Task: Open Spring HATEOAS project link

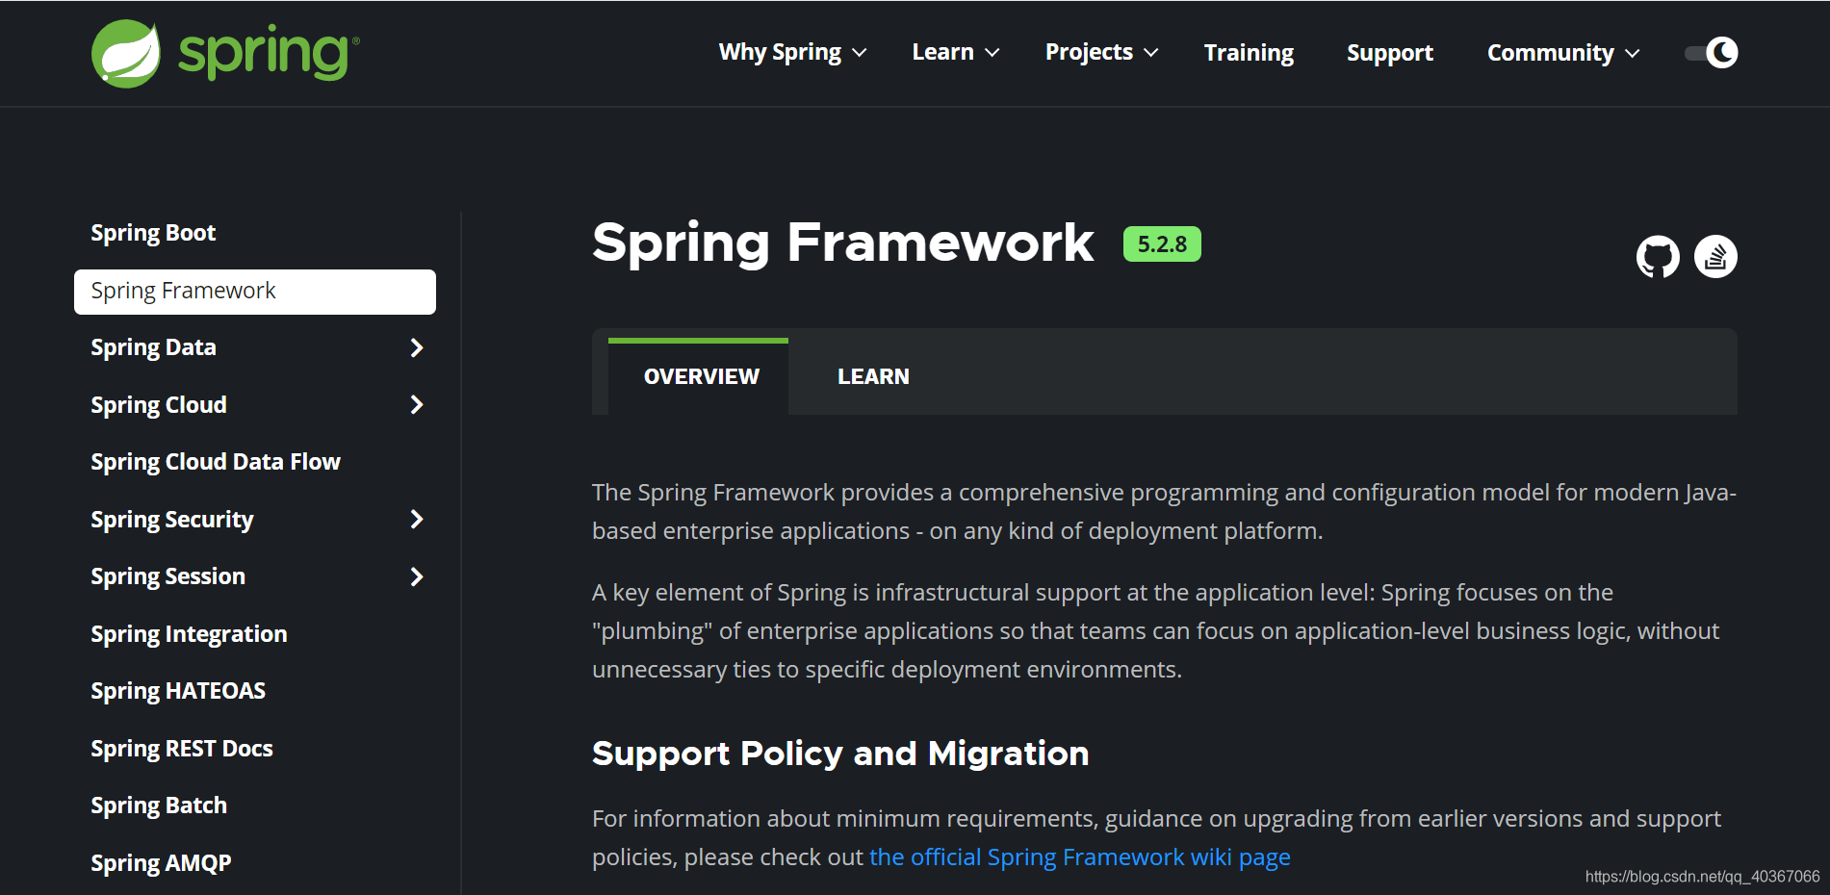Action: tap(178, 691)
